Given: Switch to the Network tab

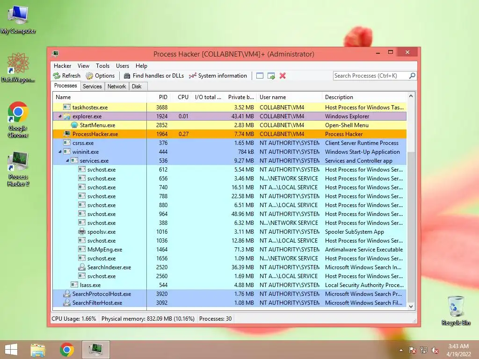Looking at the screenshot, I should point(116,86).
